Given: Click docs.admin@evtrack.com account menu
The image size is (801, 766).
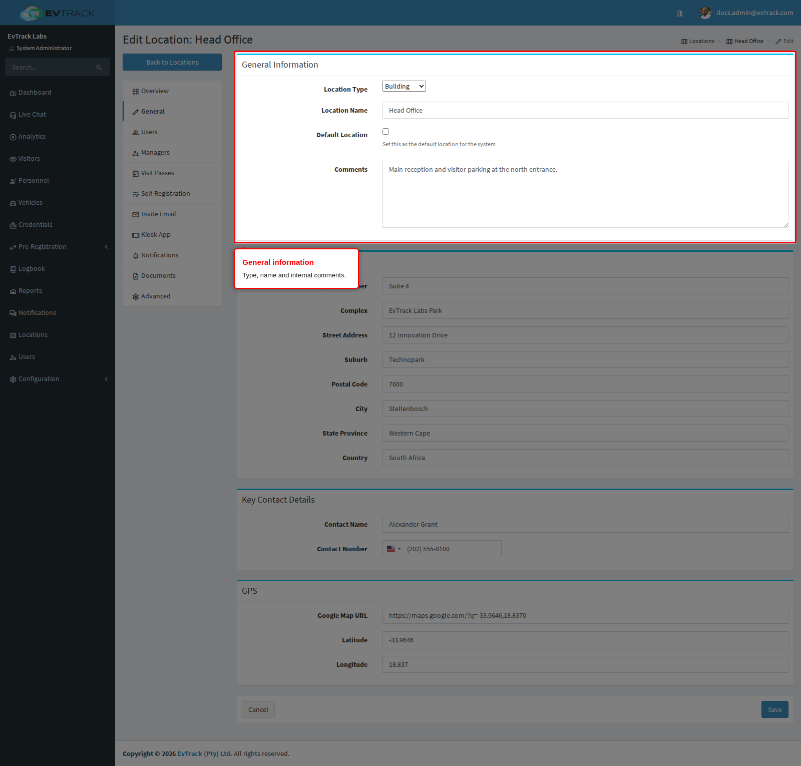Looking at the screenshot, I should pos(754,13).
